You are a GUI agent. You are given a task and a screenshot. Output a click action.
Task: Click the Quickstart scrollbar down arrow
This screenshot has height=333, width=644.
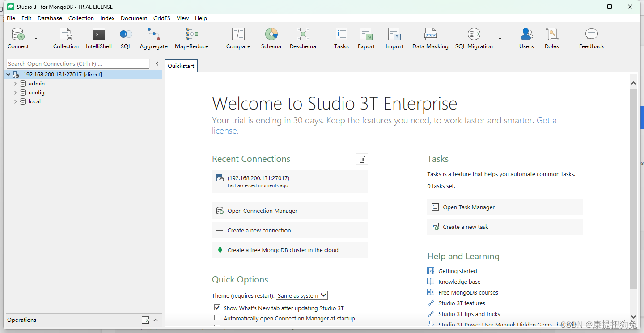[633, 316]
